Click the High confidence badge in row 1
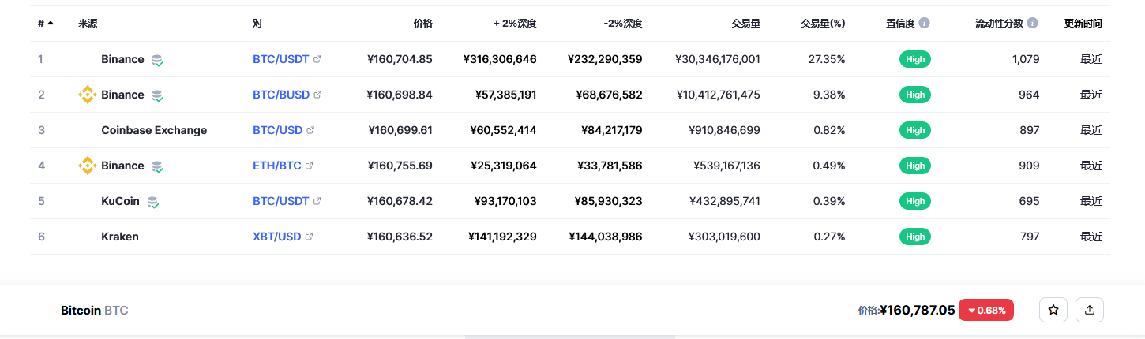 pyautogui.click(x=914, y=59)
